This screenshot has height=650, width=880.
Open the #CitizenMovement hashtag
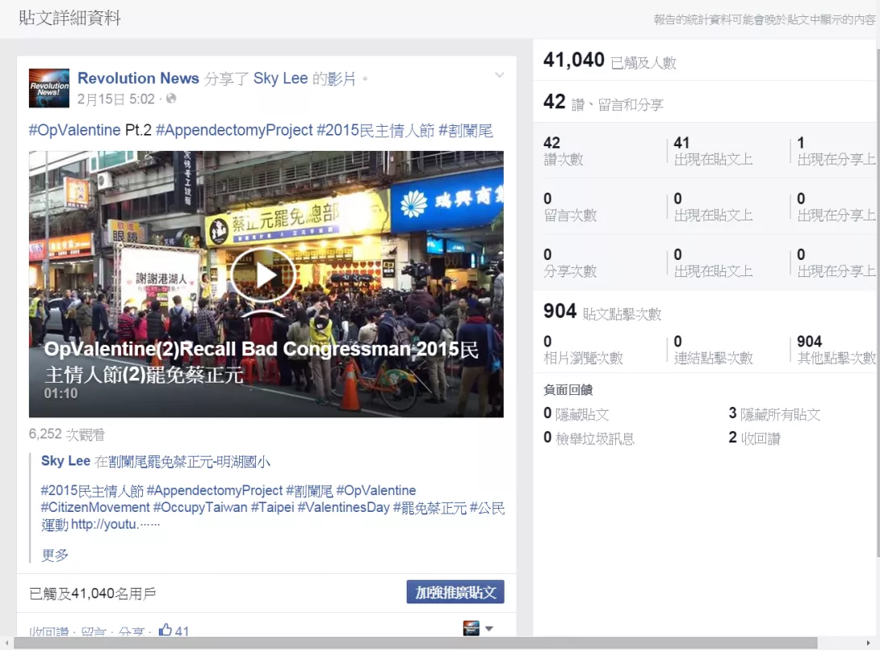[95, 507]
